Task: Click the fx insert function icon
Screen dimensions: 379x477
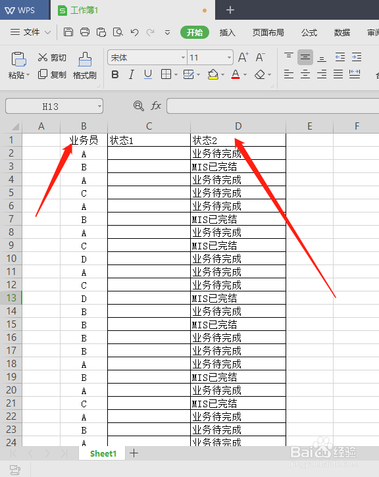Action: 156,106
